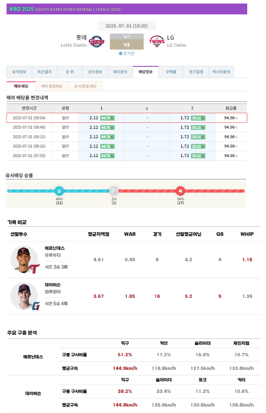Open the 선수정보 tab
The image size is (266, 413).
click(x=95, y=72)
